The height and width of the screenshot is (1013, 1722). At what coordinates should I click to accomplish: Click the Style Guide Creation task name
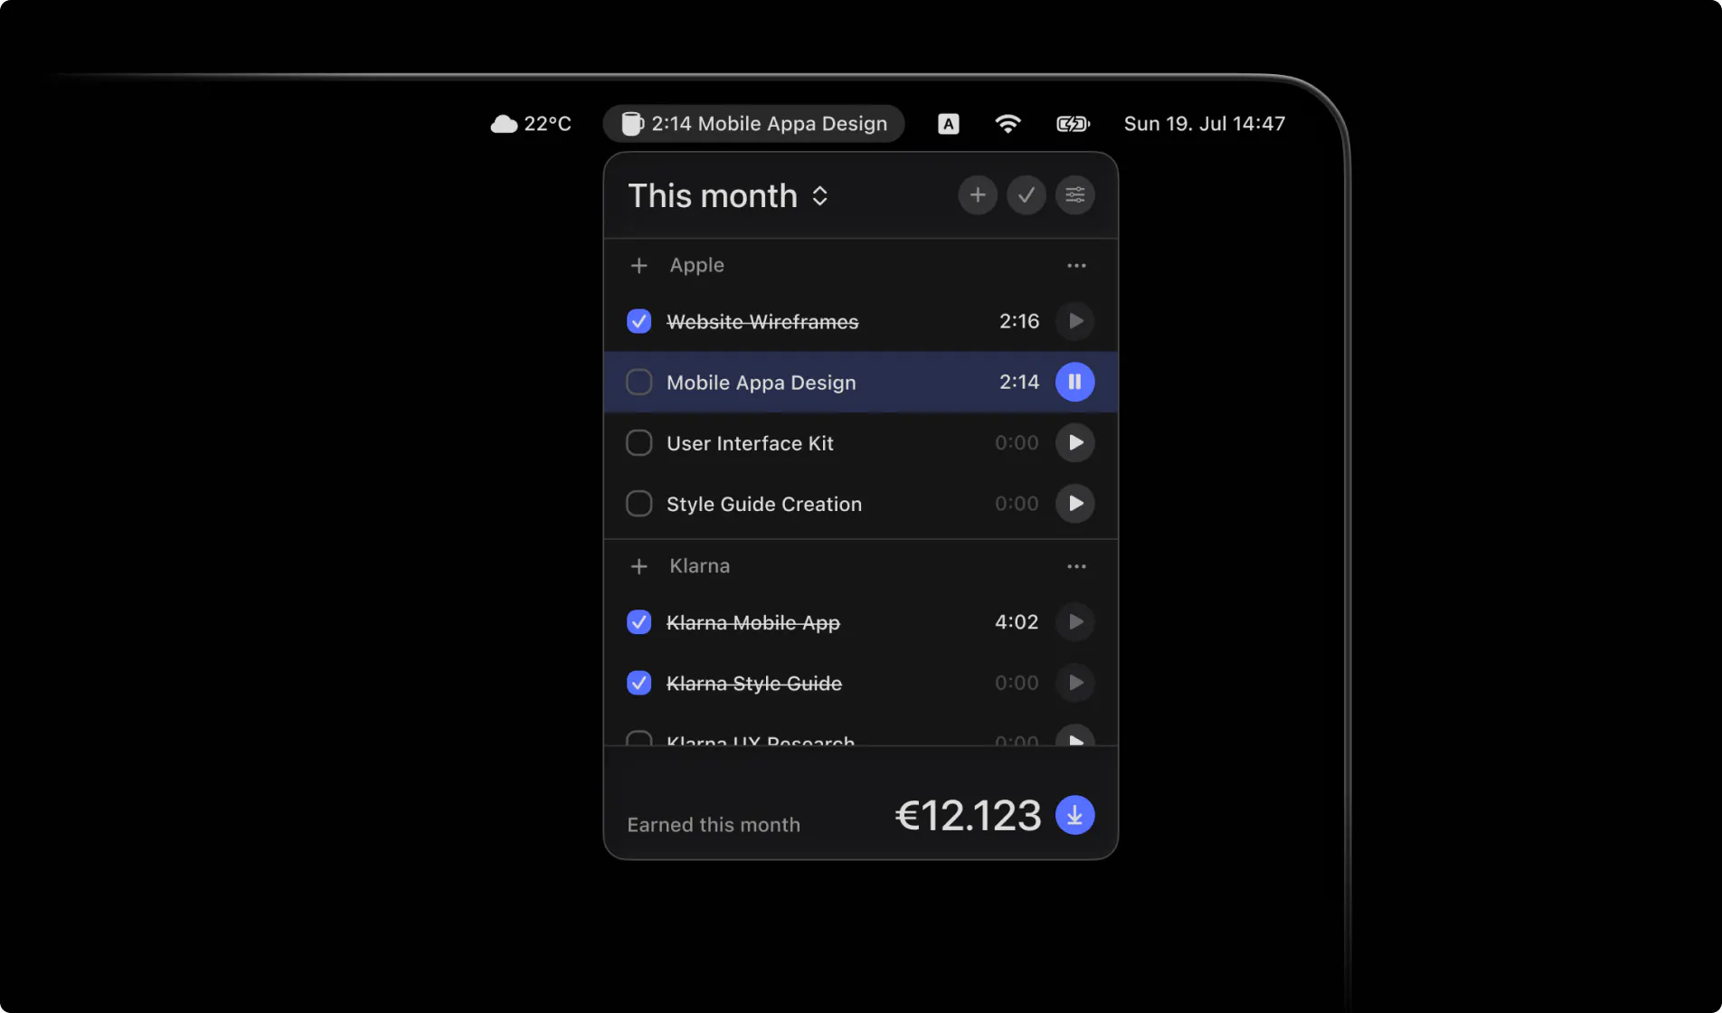click(x=764, y=504)
